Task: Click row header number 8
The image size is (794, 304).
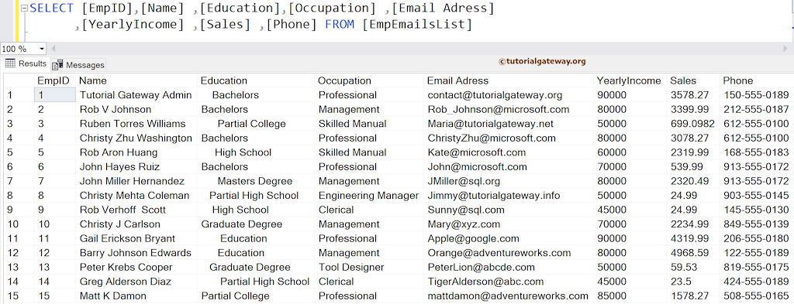Action: tap(19, 196)
